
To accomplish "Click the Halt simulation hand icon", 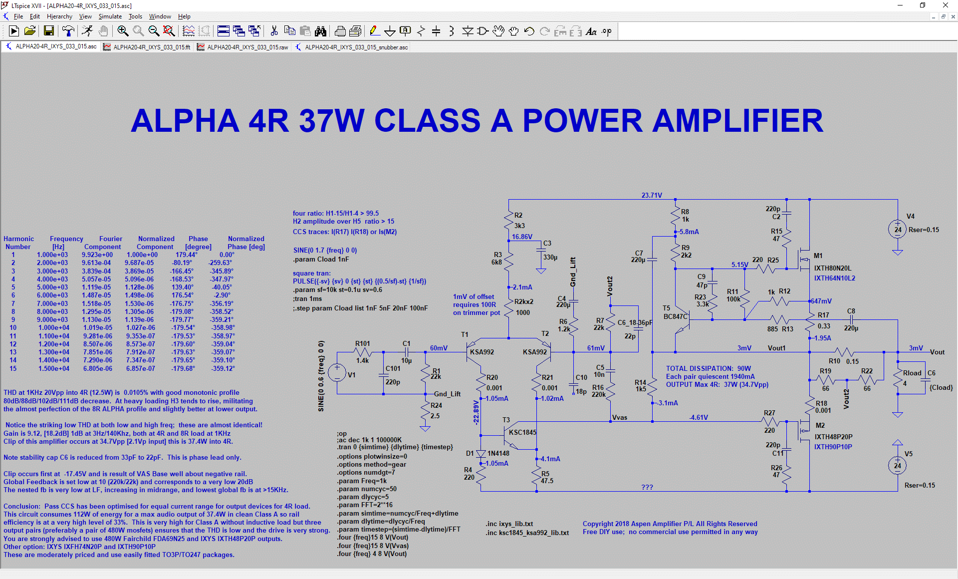I will (x=103, y=31).
